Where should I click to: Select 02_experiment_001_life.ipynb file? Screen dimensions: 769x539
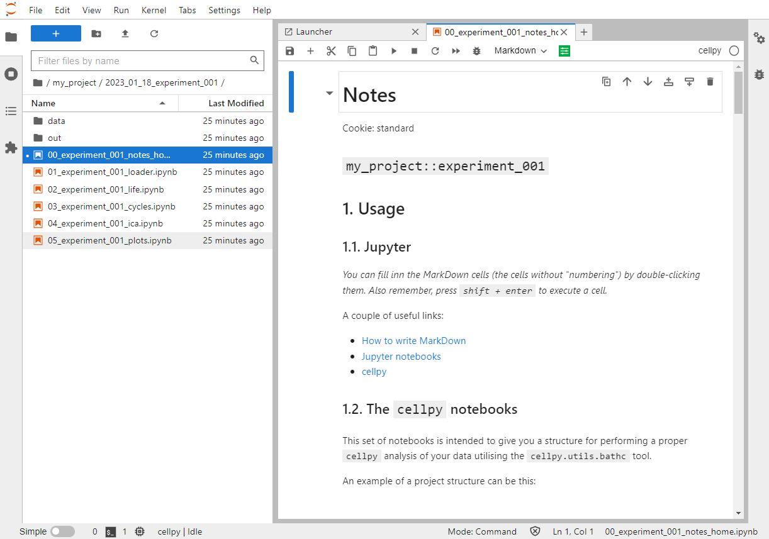147,189
